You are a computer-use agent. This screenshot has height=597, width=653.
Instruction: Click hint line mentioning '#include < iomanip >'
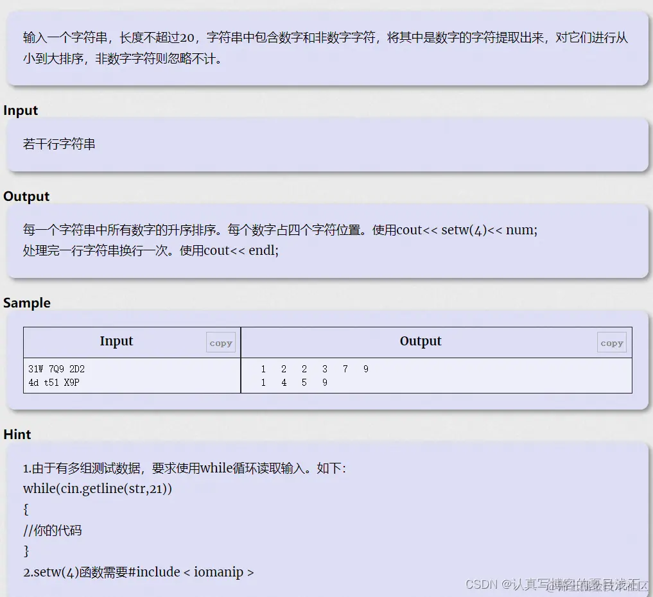tap(141, 572)
